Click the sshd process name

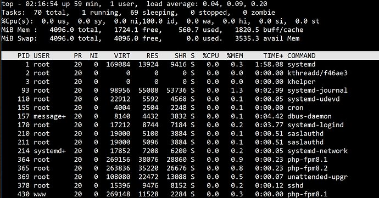[x=296, y=185]
